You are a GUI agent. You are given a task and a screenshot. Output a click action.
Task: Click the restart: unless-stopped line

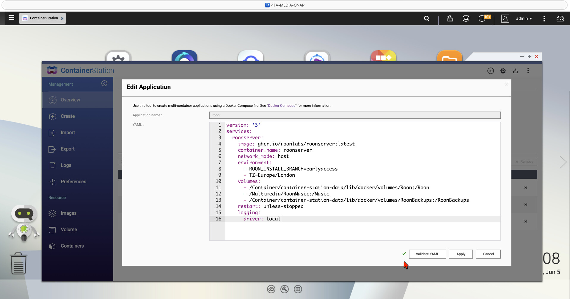[271, 206]
